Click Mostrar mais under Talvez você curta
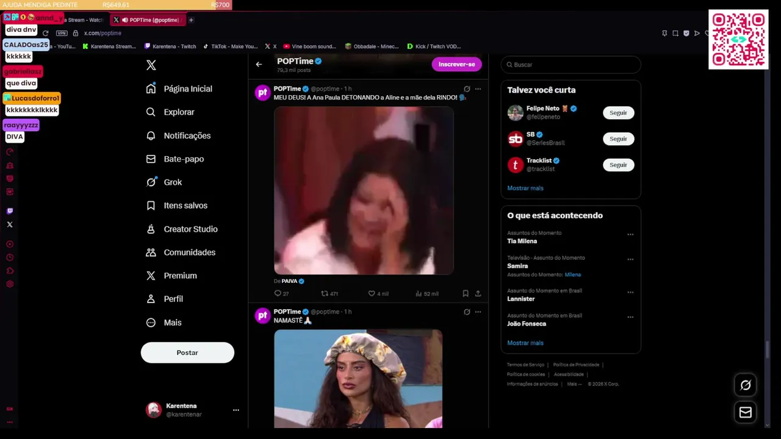This screenshot has height=439, width=781. (525, 188)
